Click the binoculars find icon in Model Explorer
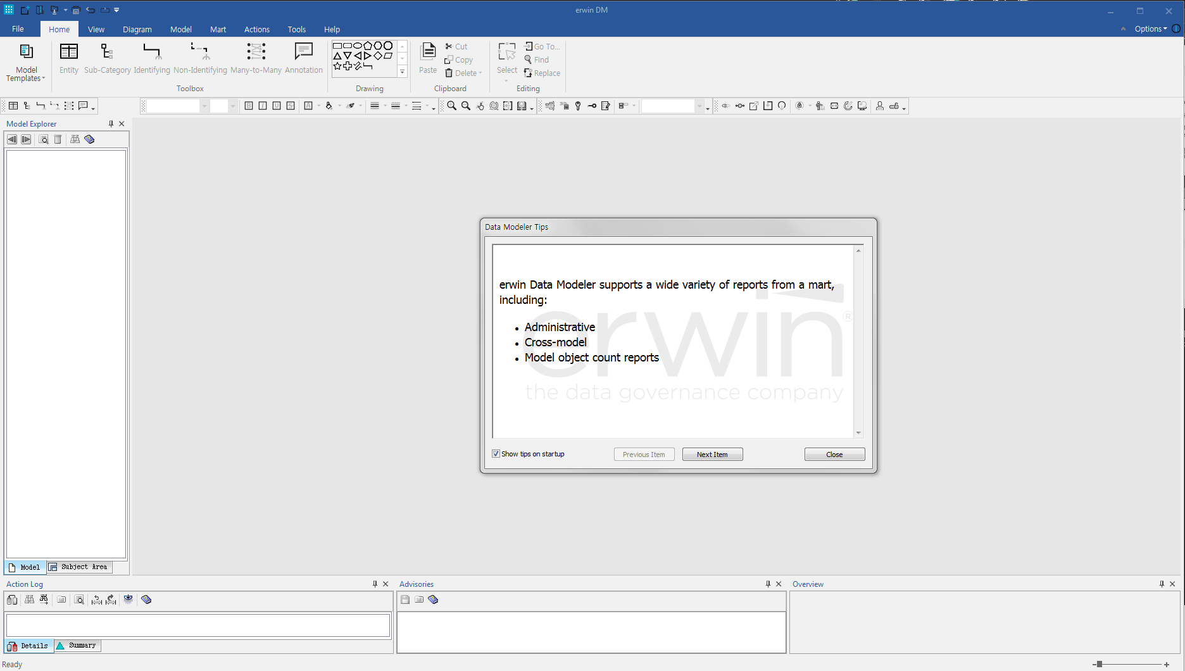Screen dimensions: 1185x671 (75, 139)
